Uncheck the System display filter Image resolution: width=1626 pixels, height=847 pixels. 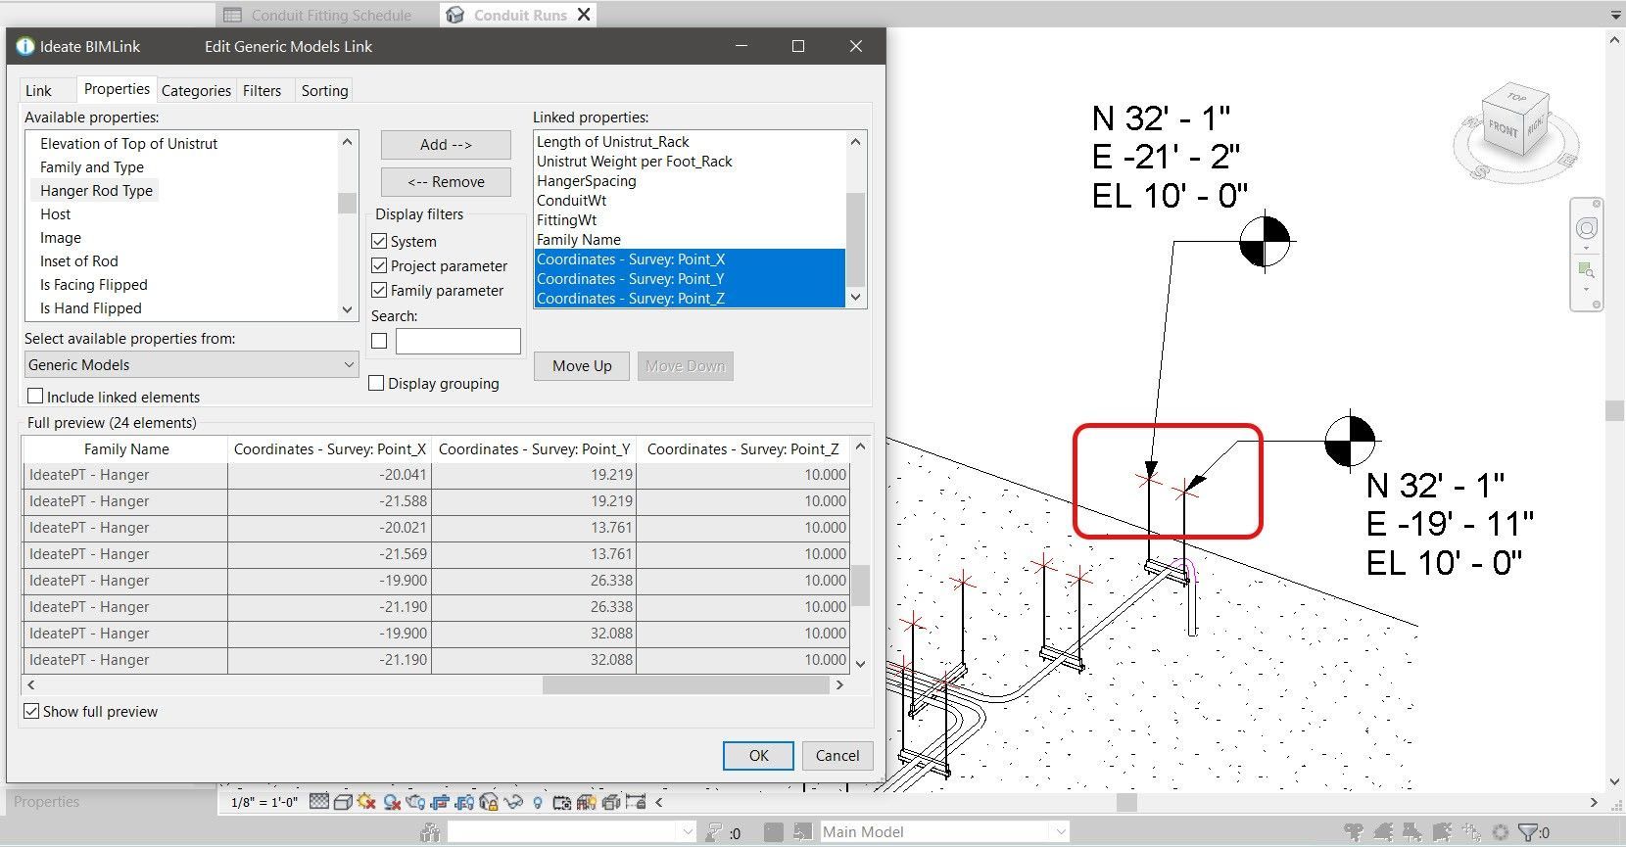(379, 241)
